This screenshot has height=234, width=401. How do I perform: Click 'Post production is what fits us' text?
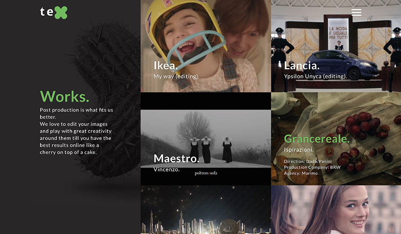tap(76, 110)
